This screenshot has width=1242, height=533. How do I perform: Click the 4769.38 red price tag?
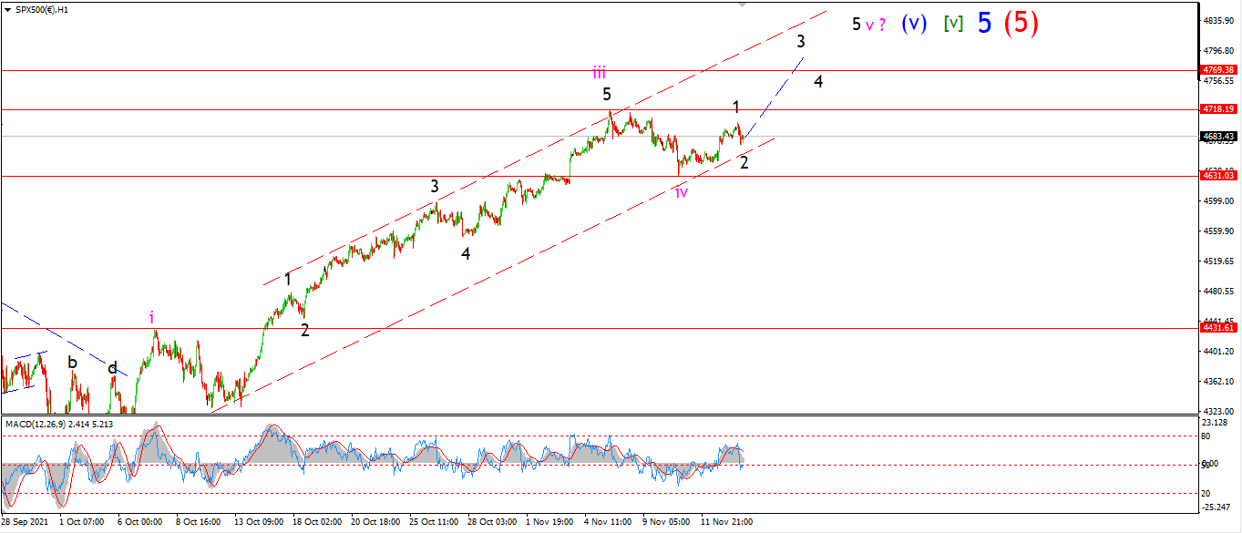[1219, 69]
